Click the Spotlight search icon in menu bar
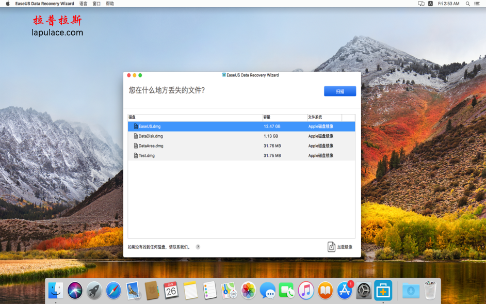This screenshot has height=304, width=486. click(467, 4)
